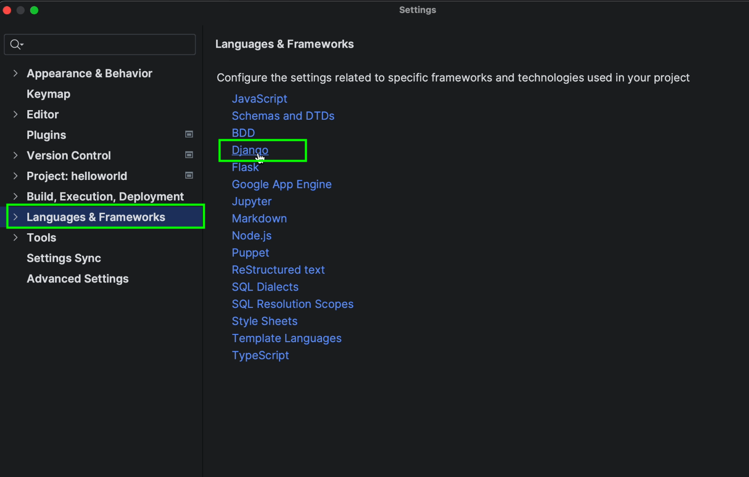The image size is (749, 477).
Task: Click the in-project settings icon beside Plugins
Action: (189, 134)
